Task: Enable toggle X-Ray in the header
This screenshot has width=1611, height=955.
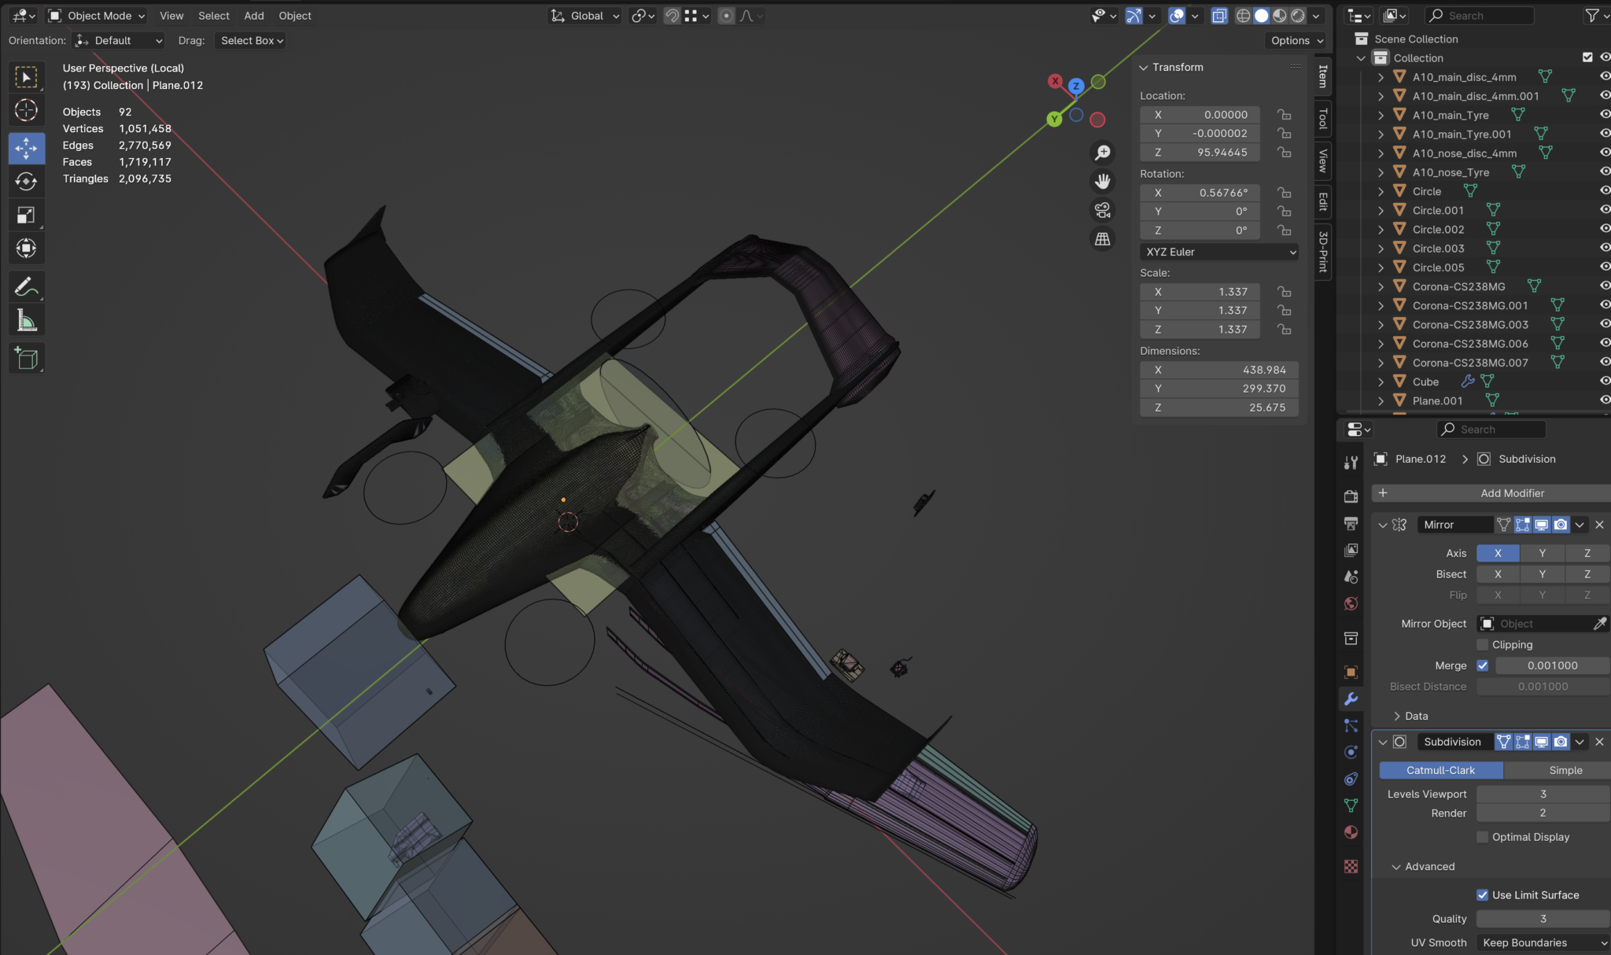Action: click(1218, 15)
